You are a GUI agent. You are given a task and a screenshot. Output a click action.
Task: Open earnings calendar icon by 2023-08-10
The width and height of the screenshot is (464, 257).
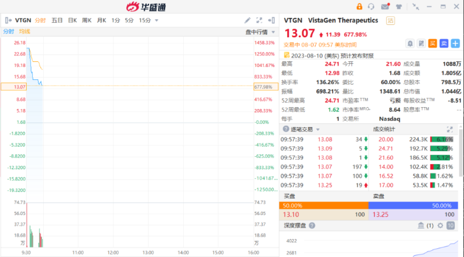coord(286,55)
